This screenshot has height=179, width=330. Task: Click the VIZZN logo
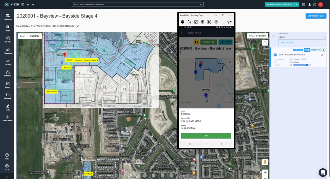(12, 4)
